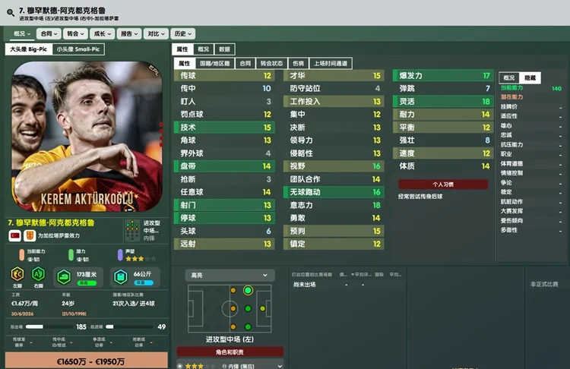Click the Galatasaray club badge icon

point(30,235)
